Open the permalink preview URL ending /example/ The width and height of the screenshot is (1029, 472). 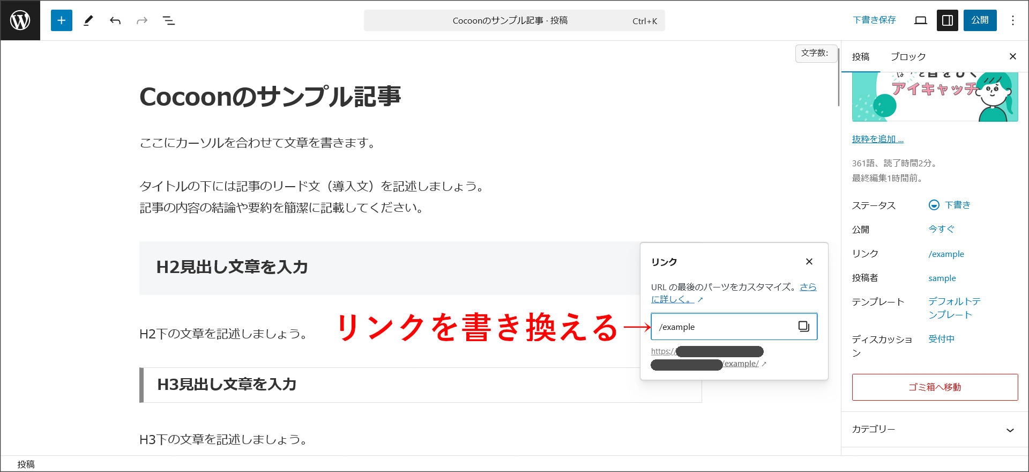[709, 358]
